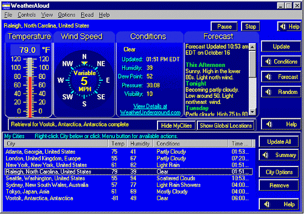Click speaker icon on top-right Help button

[x=283, y=27]
